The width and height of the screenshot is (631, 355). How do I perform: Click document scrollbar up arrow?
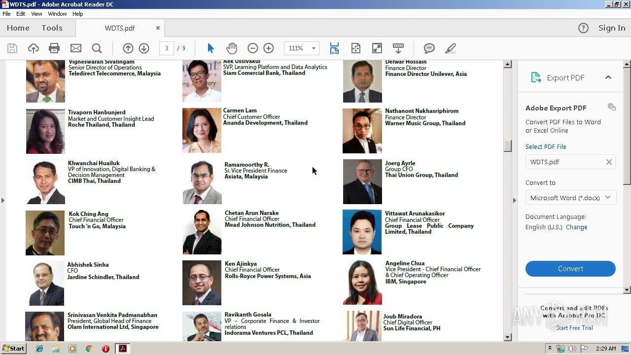(507, 64)
